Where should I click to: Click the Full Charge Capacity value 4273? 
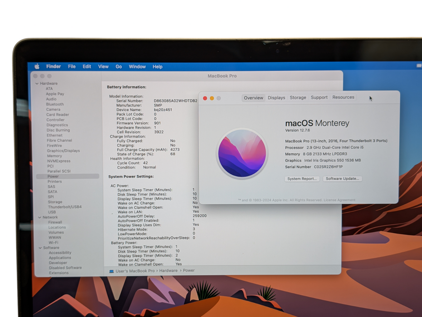click(x=175, y=149)
